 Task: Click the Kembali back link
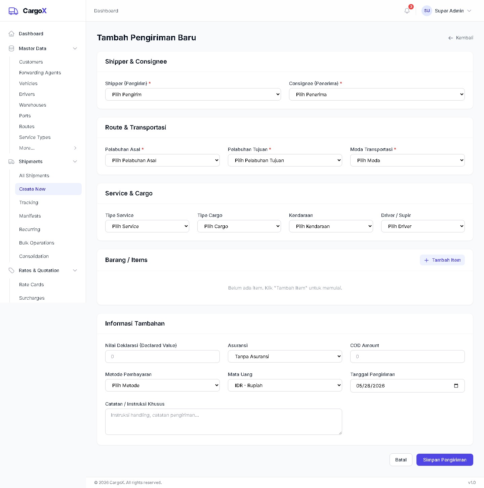[x=460, y=38]
